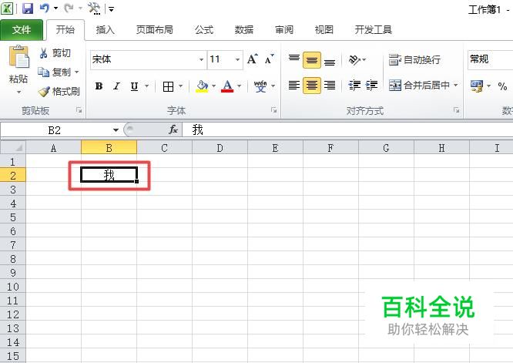The width and height of the screenshot is (513, 363).
Task: Select column D header
Action: [220, 148]
